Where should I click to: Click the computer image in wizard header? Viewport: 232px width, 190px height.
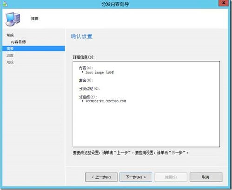click(13, 19)
